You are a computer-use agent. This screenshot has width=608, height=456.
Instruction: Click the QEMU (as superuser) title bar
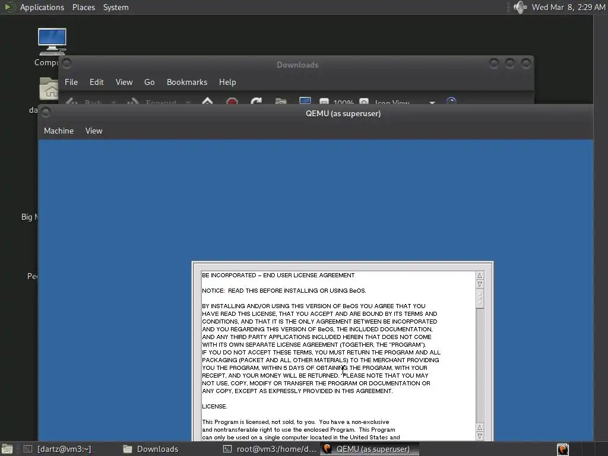click(343, 113)
